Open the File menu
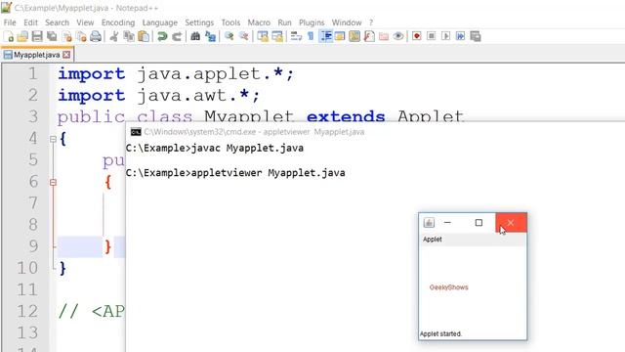The image size is (625, 352). [10, 22]
